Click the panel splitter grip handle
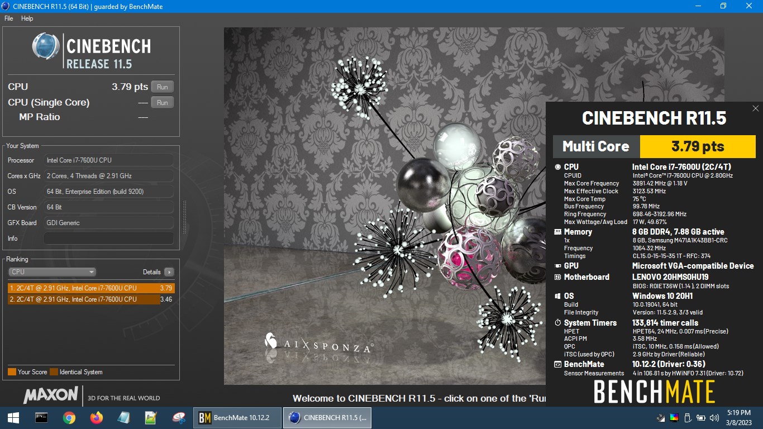 (184, 217)
